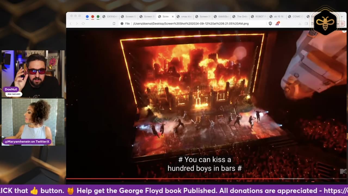Screen dimensions: 348x196
Task: Close the active Screen Shot tab
Action: pyautogui.click(x=173, y=17)
